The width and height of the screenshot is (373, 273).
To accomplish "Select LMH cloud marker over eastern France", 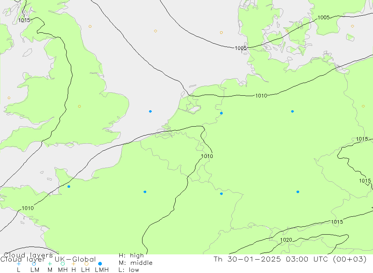I will pos(222,194).
